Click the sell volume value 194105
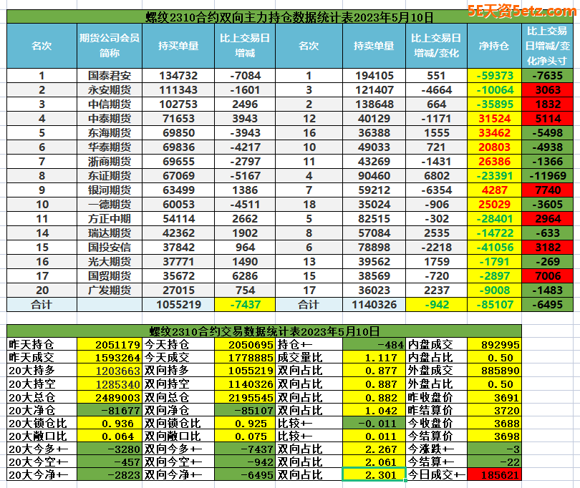 374,75
